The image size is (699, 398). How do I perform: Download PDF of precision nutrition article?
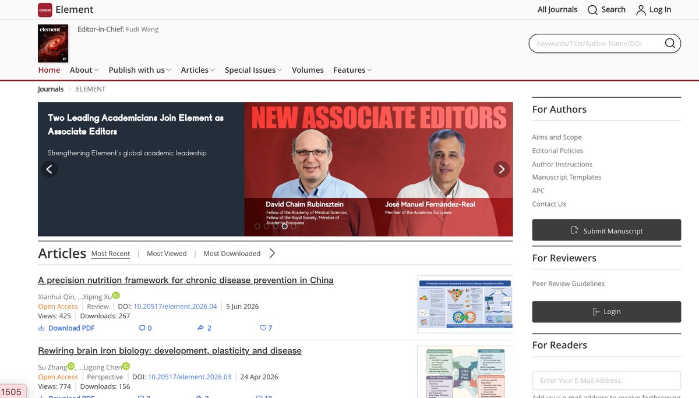66,328
